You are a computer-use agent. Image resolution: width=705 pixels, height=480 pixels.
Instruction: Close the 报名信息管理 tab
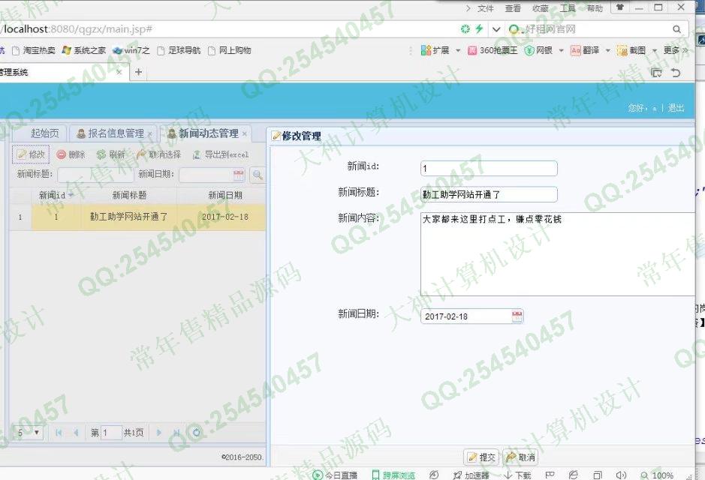[x=149, y=133]
